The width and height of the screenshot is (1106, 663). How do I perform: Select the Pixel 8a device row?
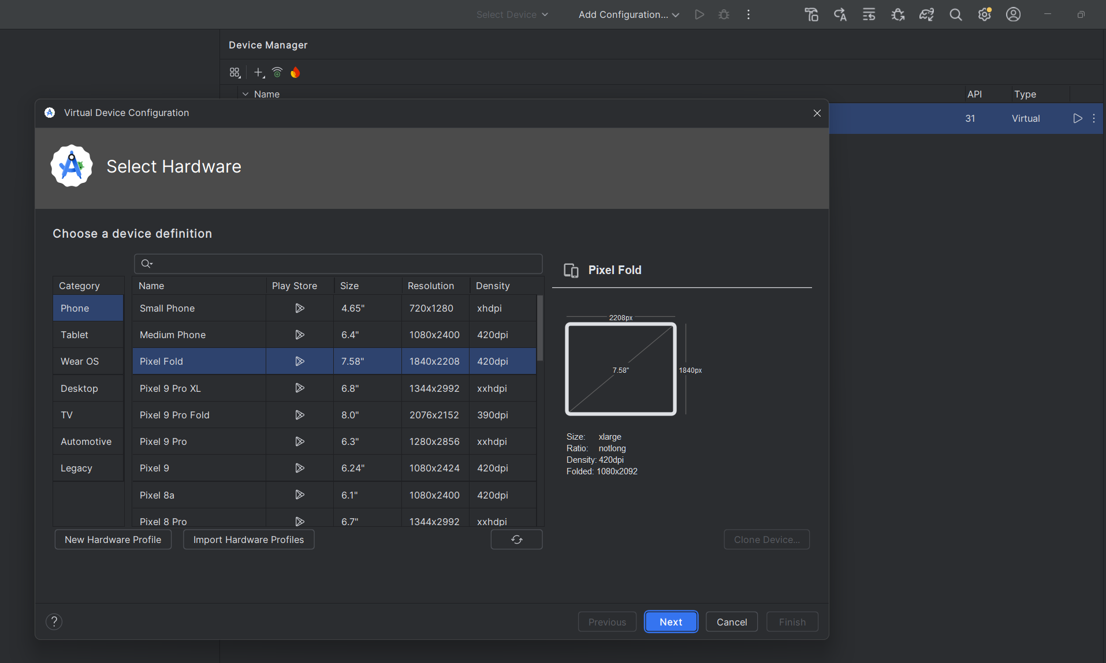coord(334,495)
